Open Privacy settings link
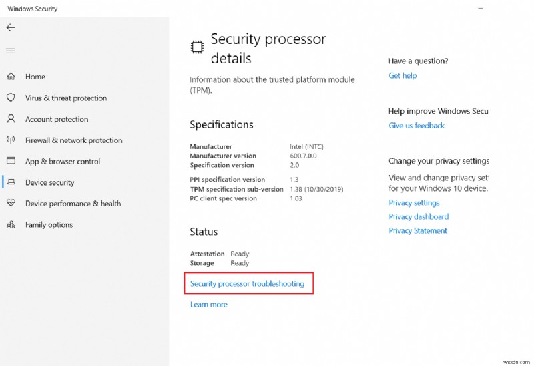The height and width of the screenshot is (366, 534). [414, 203]
